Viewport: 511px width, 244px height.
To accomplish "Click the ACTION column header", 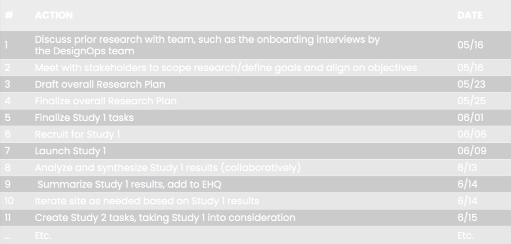I will [x=54, y=15].
